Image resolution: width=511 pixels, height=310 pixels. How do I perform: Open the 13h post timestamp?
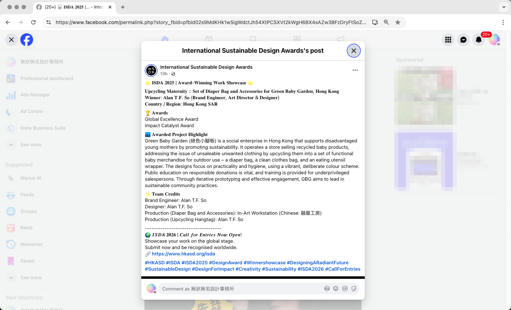tap(164, 74)
